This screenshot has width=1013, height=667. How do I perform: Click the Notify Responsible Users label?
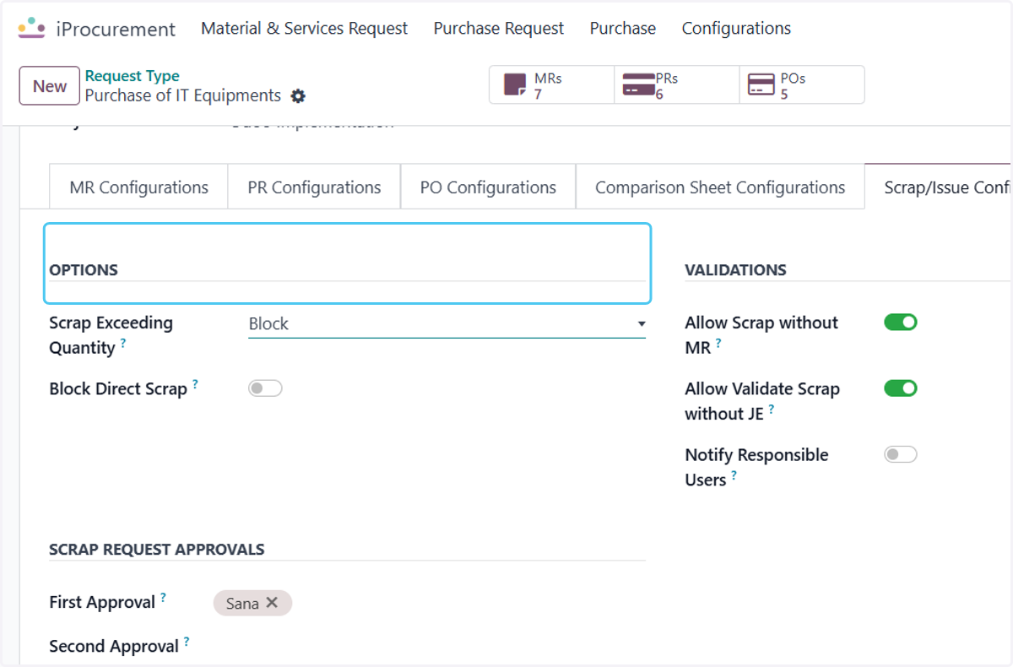click(x=756, y=467)
